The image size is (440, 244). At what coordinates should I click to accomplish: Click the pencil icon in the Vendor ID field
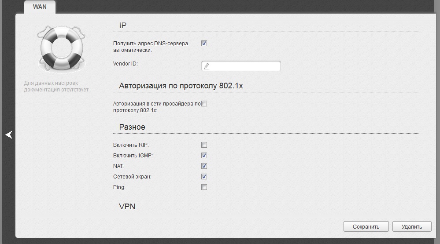point(207,66)
